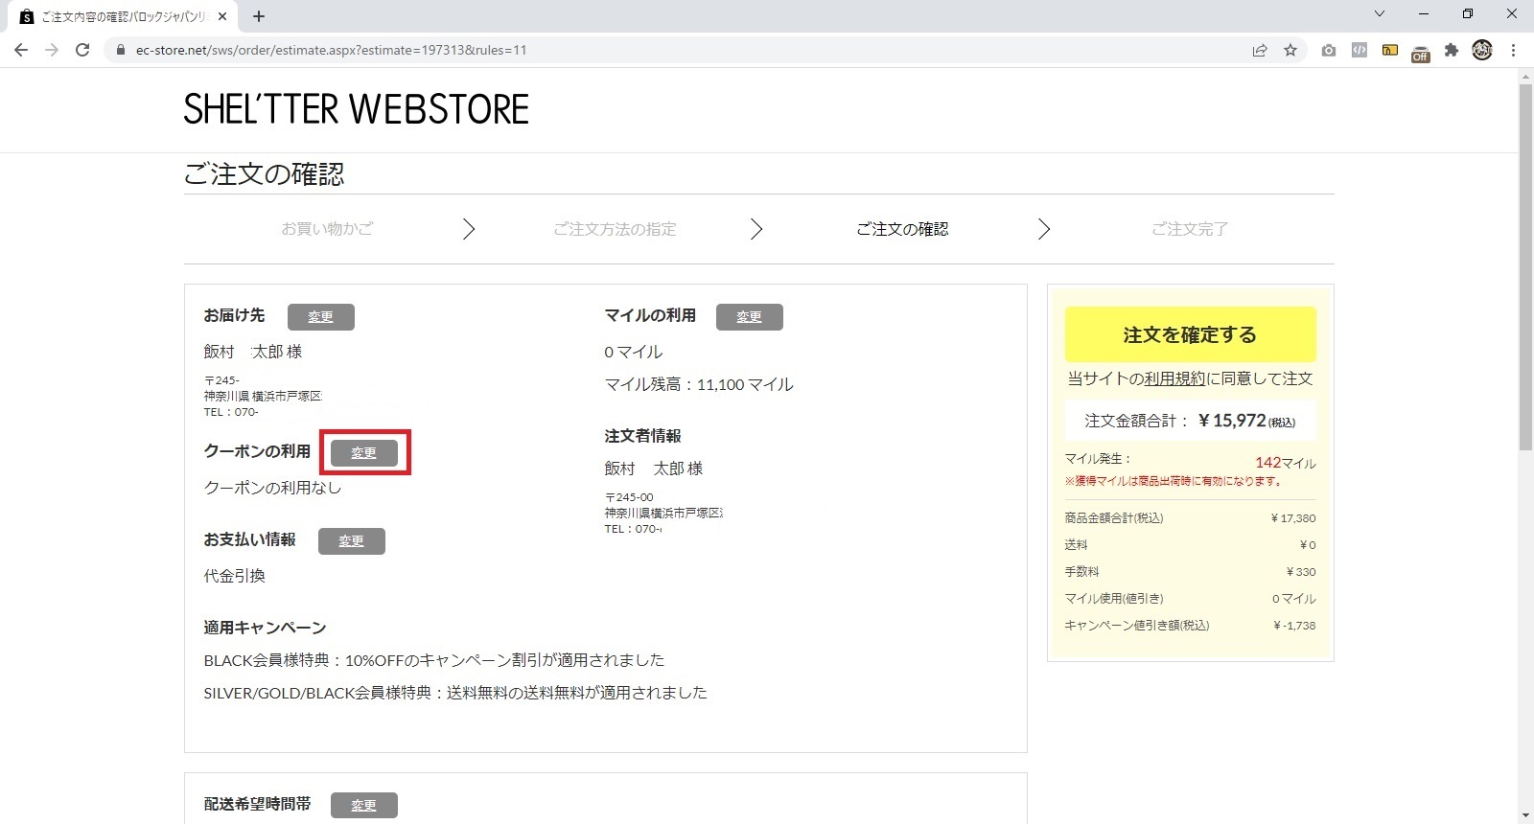Change the マイルの利用 miles usage
The height and width of the screenshot is (824, 1534).
coord(749,317)
